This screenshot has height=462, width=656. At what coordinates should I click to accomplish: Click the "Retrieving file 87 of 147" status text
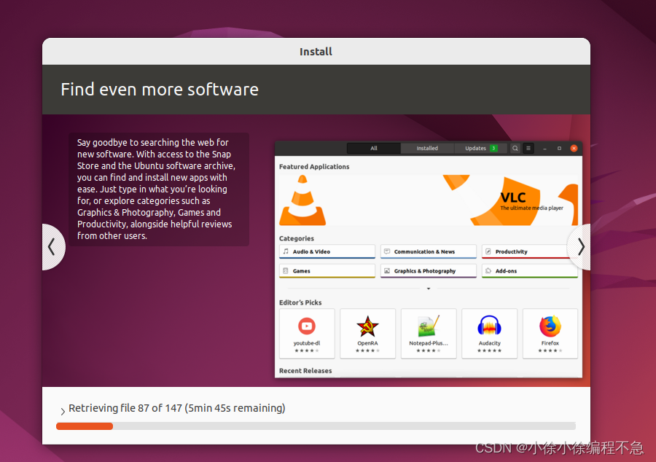[125, 408]
